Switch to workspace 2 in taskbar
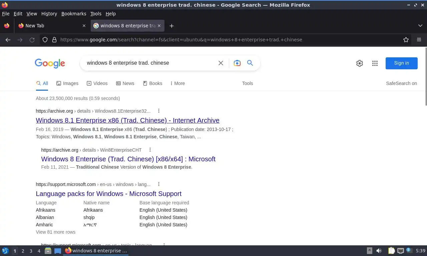 [23, 251]
